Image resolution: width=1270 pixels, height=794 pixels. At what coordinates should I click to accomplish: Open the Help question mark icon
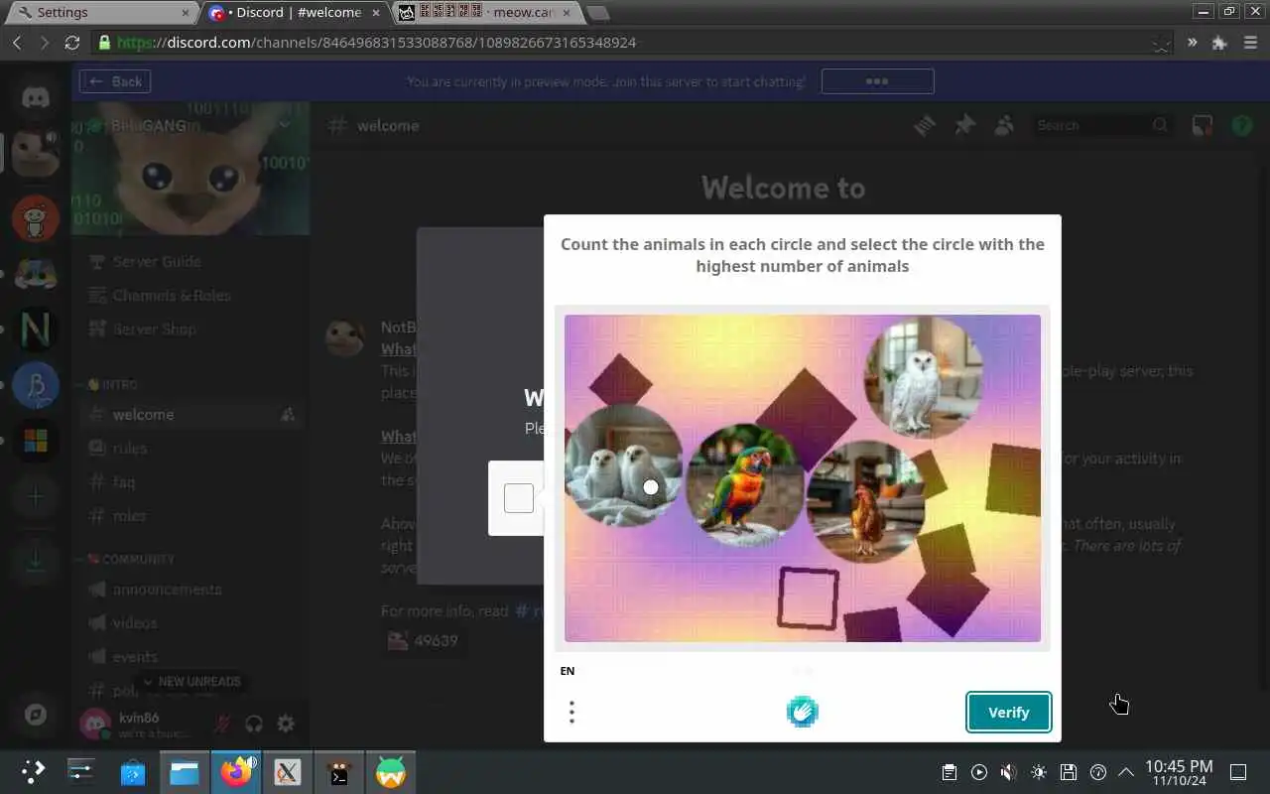[x=1242, y=125]
